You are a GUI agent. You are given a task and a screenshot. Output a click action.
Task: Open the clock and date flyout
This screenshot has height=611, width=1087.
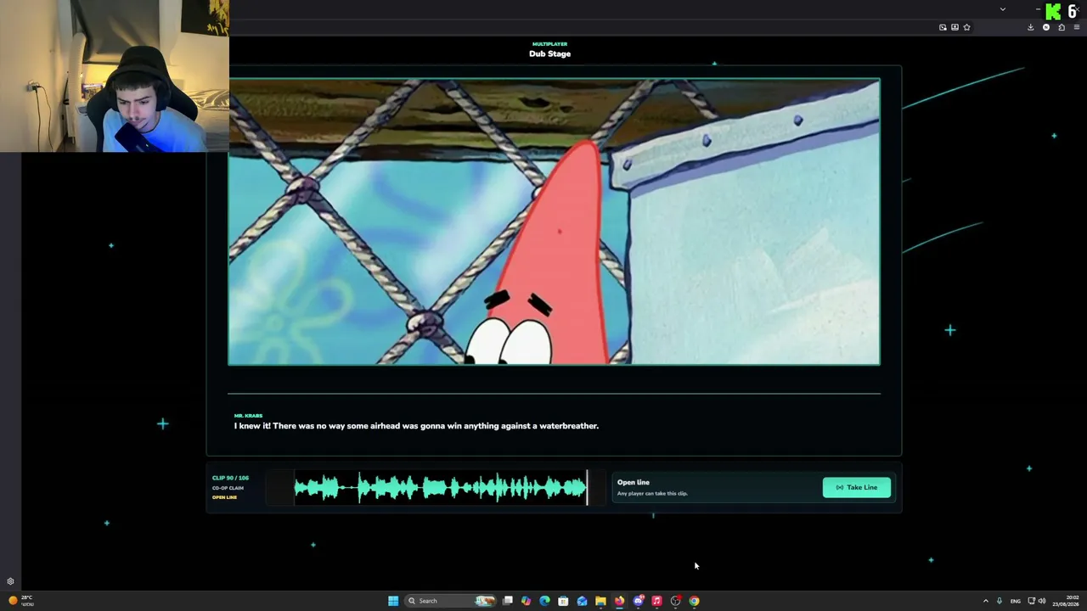click(1066, 601)
